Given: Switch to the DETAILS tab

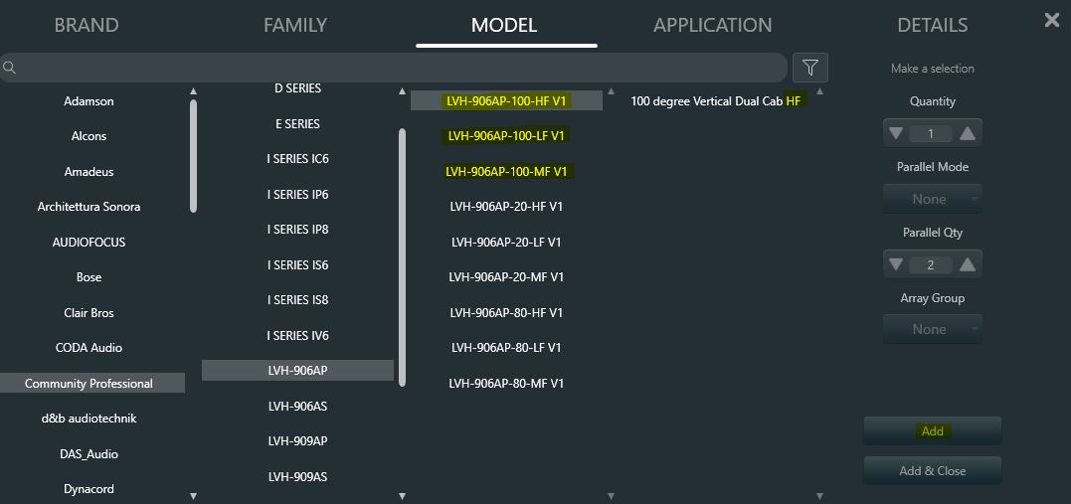Looking at the screenshot, I should pyautogui.click(x=933, y=25).
